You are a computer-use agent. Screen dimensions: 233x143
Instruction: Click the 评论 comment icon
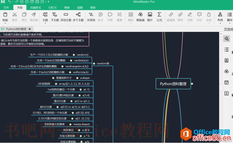click(199, 15)
